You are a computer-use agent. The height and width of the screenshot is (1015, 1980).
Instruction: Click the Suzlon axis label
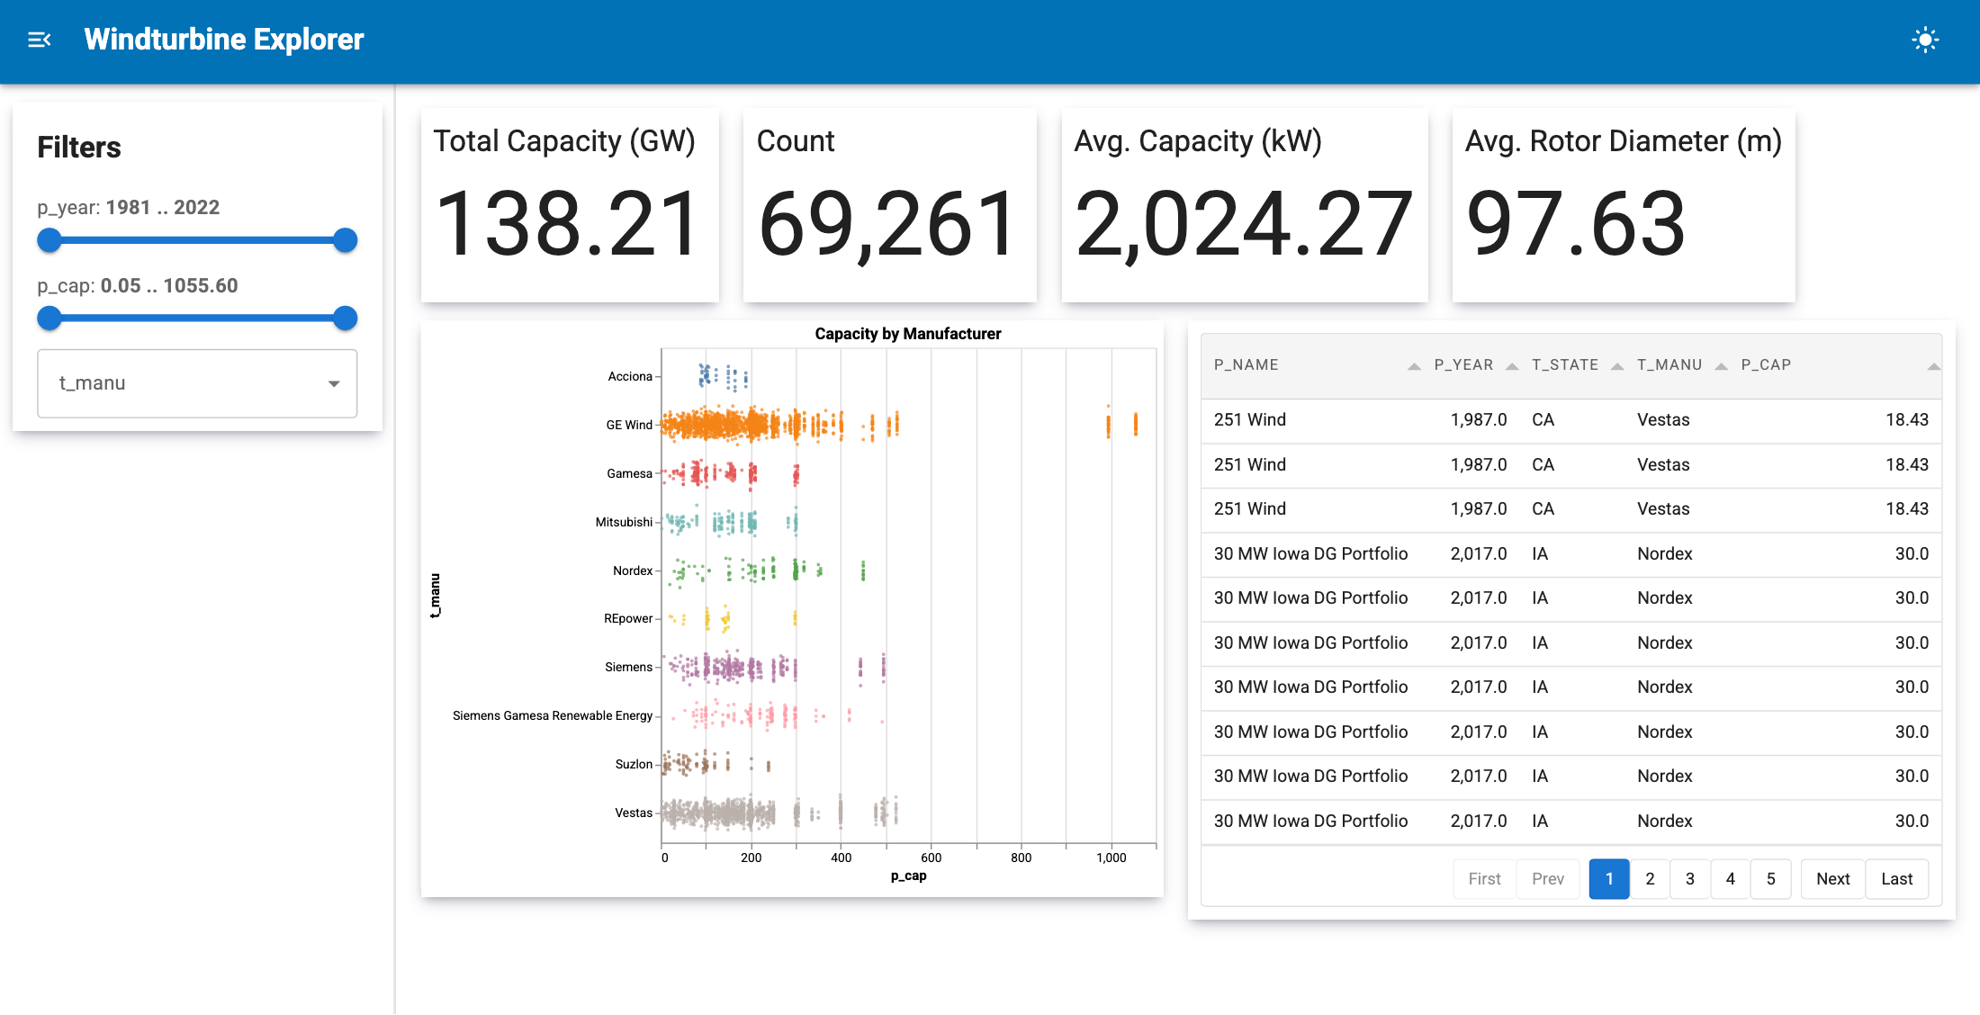coord(634,764)
